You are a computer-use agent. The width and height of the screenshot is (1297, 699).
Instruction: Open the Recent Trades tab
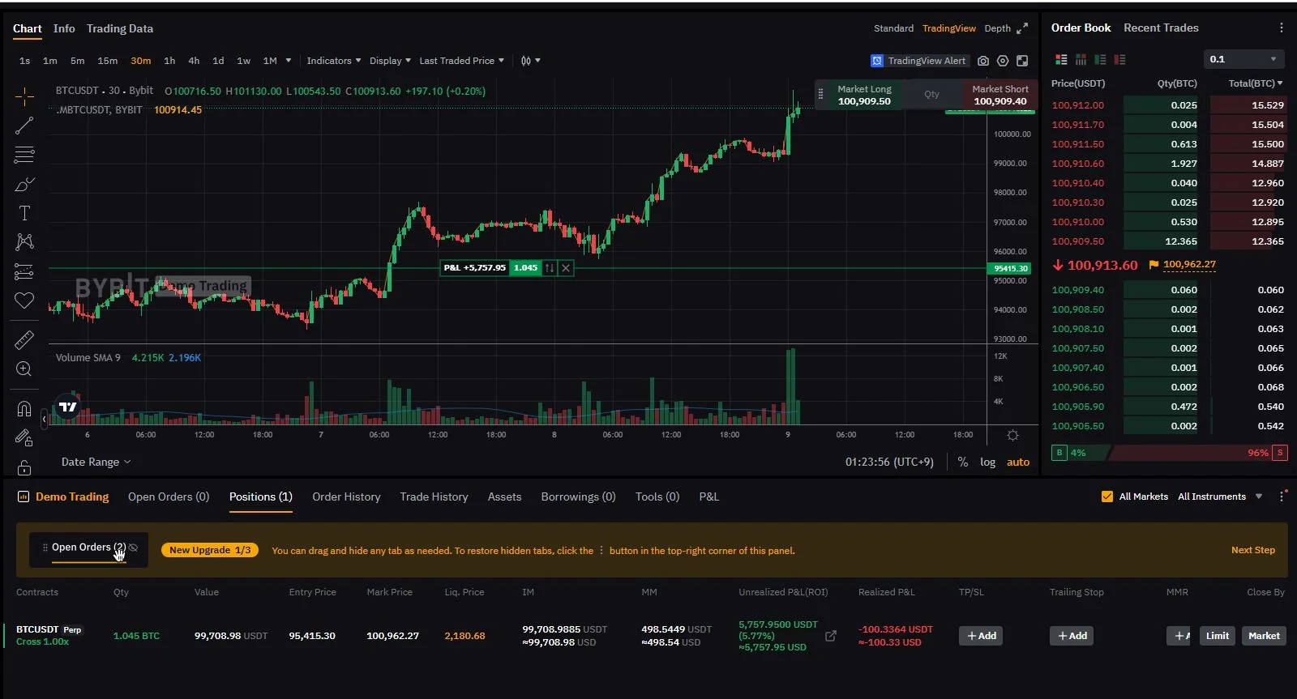tap(1161, 28)
